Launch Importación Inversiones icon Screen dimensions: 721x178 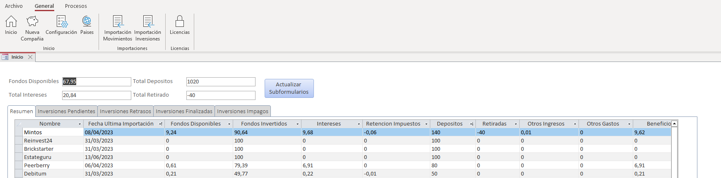pyautogui.click(x=148, y=21)
